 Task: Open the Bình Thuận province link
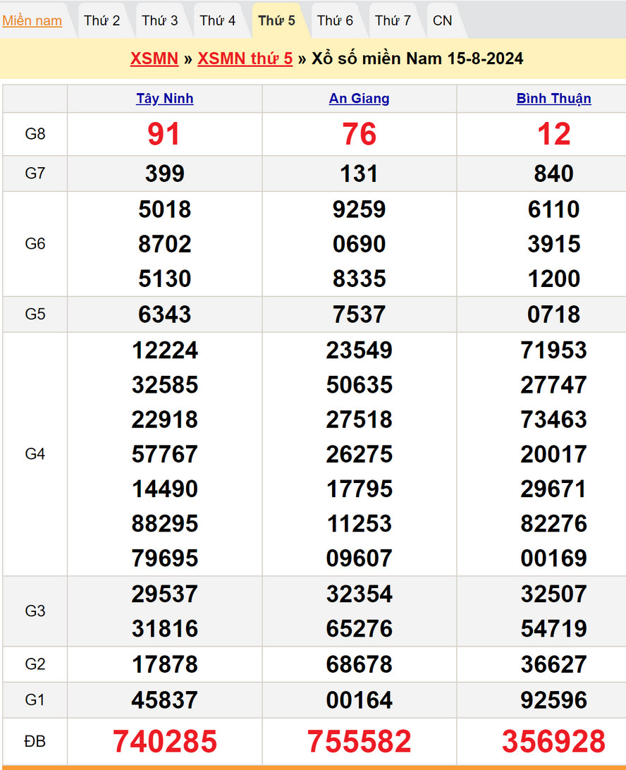(x=553, y=99)
